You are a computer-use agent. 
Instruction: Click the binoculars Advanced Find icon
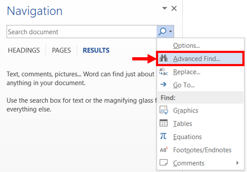[x=163, y=58]
